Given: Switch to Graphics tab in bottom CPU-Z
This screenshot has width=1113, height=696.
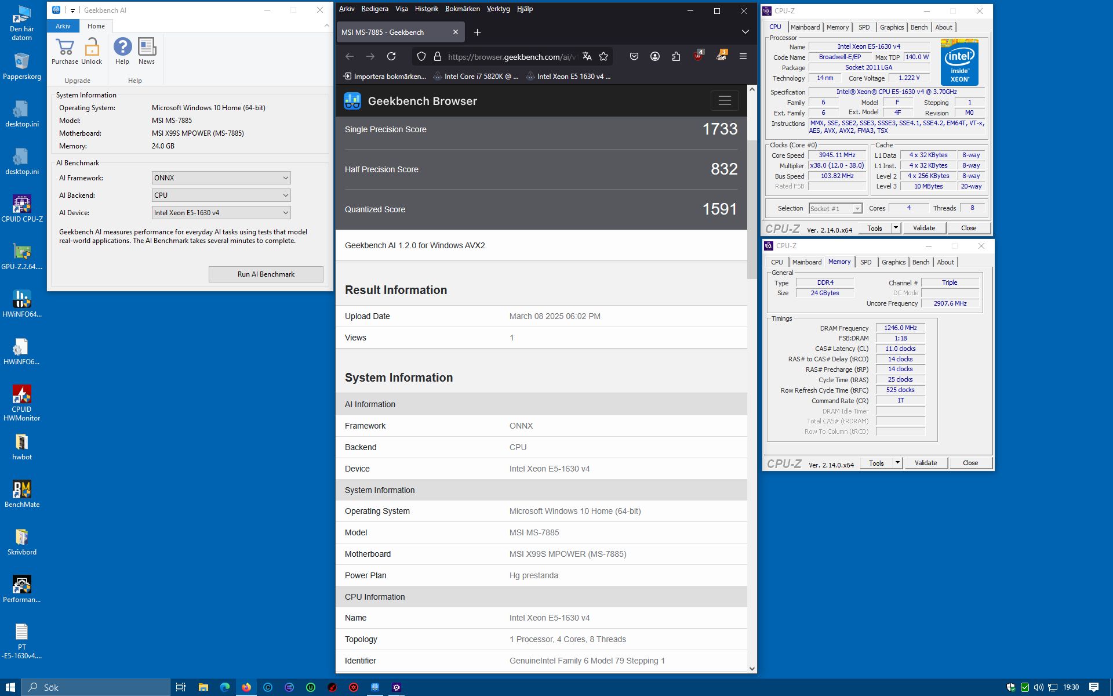Looking at the screenshot, I should (893, 262).
